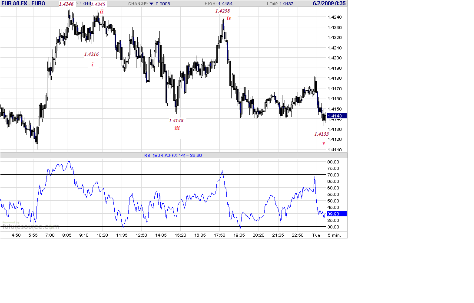Click the 1.4220 price axis label
The width and height of the screenshot is (474, 303).
335,38
